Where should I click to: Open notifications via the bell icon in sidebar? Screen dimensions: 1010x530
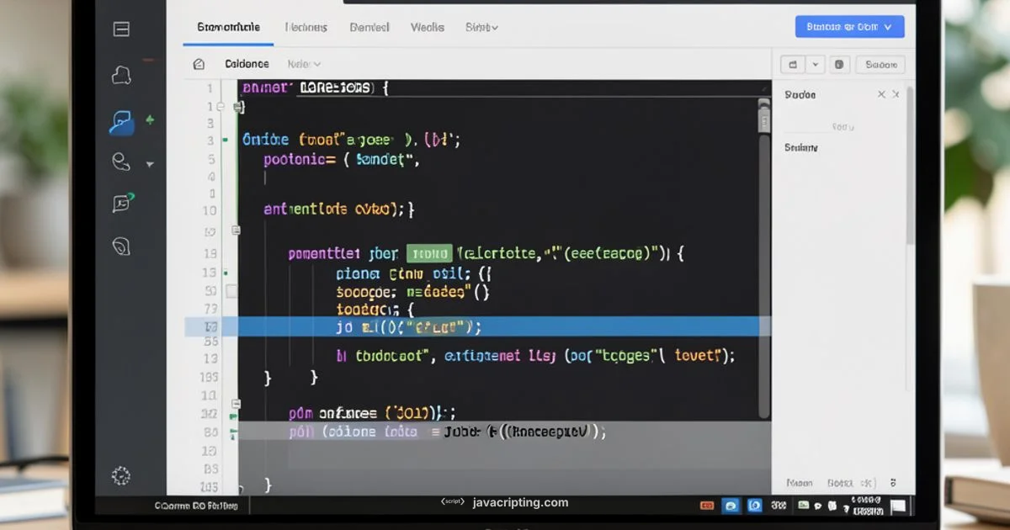pos(120,75)
